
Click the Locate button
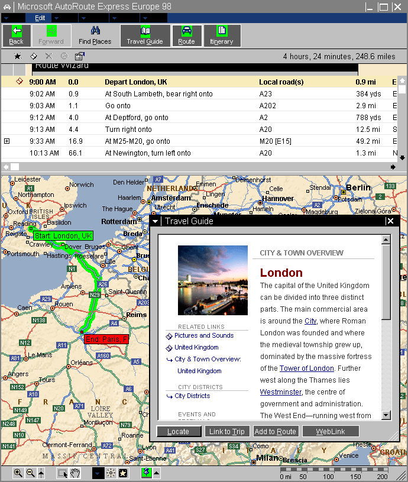179,432
